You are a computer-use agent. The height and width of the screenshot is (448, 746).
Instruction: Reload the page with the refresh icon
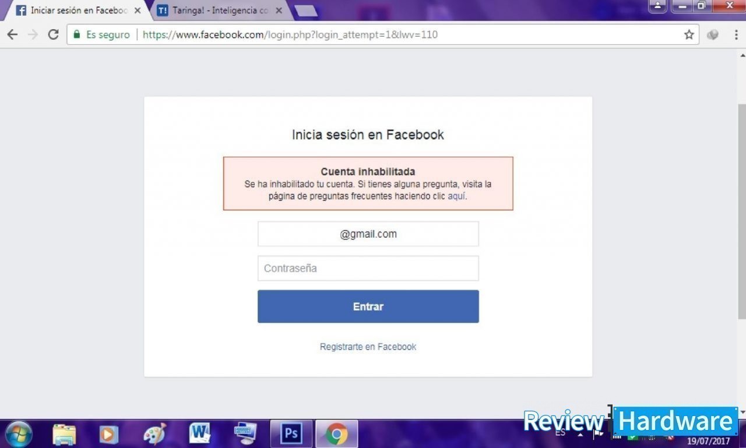coord(53,34)
